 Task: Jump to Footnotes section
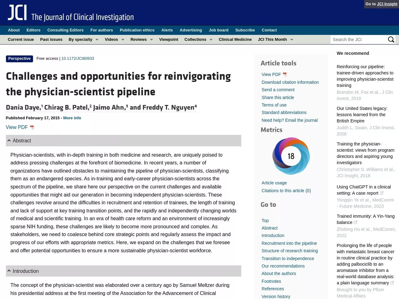(271, 281)
